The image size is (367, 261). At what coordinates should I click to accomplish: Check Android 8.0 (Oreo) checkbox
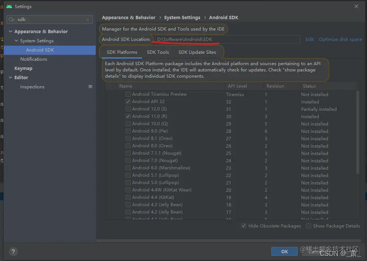128,146
